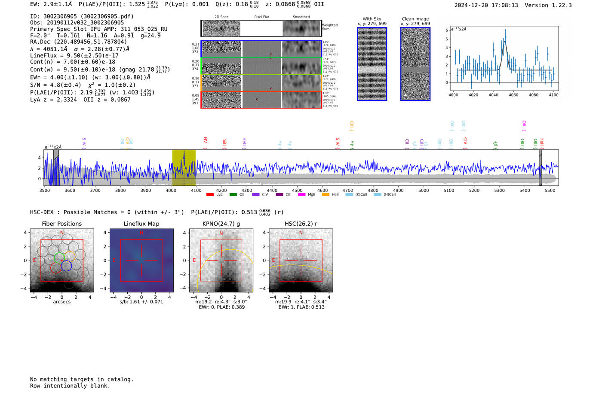
Task: Open the Lineflux Map panel
Action: [141, 261]
